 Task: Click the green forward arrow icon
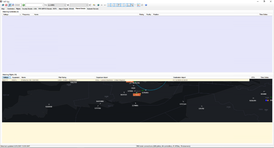[x=105, y=5]
